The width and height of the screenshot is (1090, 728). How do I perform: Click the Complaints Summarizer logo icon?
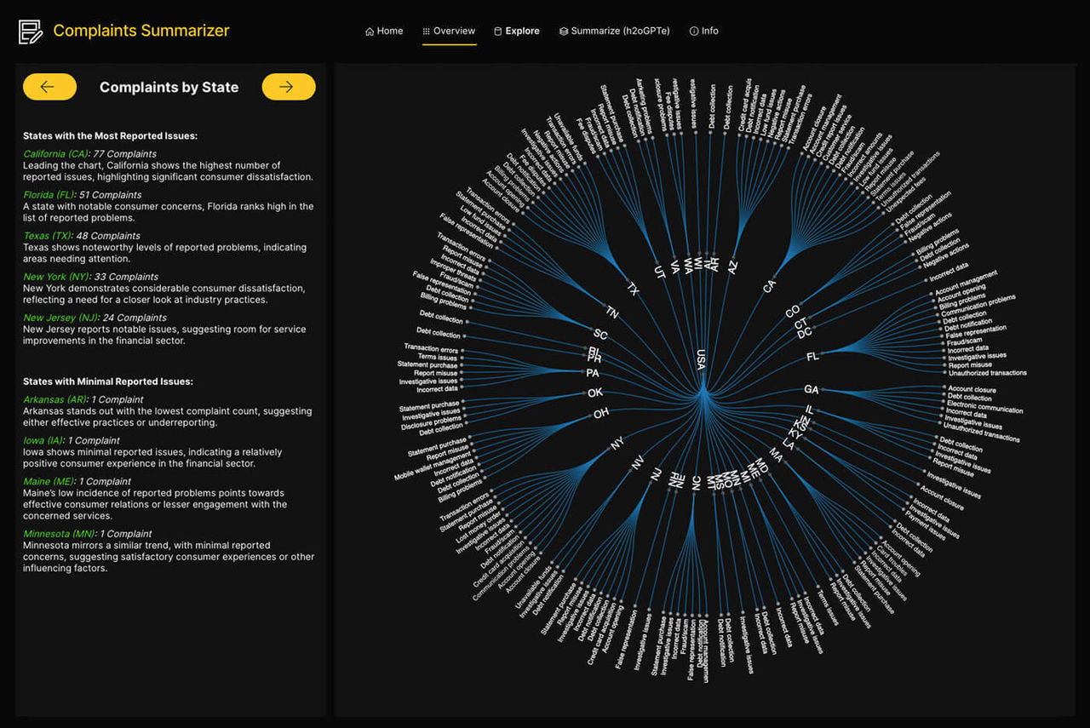(28, 31)
